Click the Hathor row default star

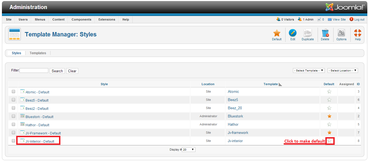coord(329,124)
